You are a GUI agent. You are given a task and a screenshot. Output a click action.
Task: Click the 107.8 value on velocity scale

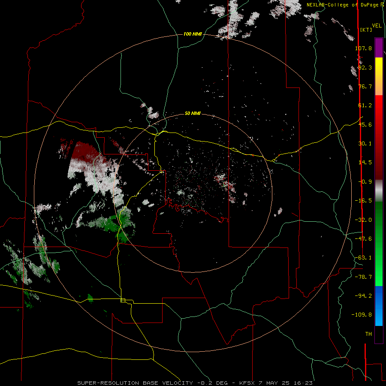tap(363, 48)
